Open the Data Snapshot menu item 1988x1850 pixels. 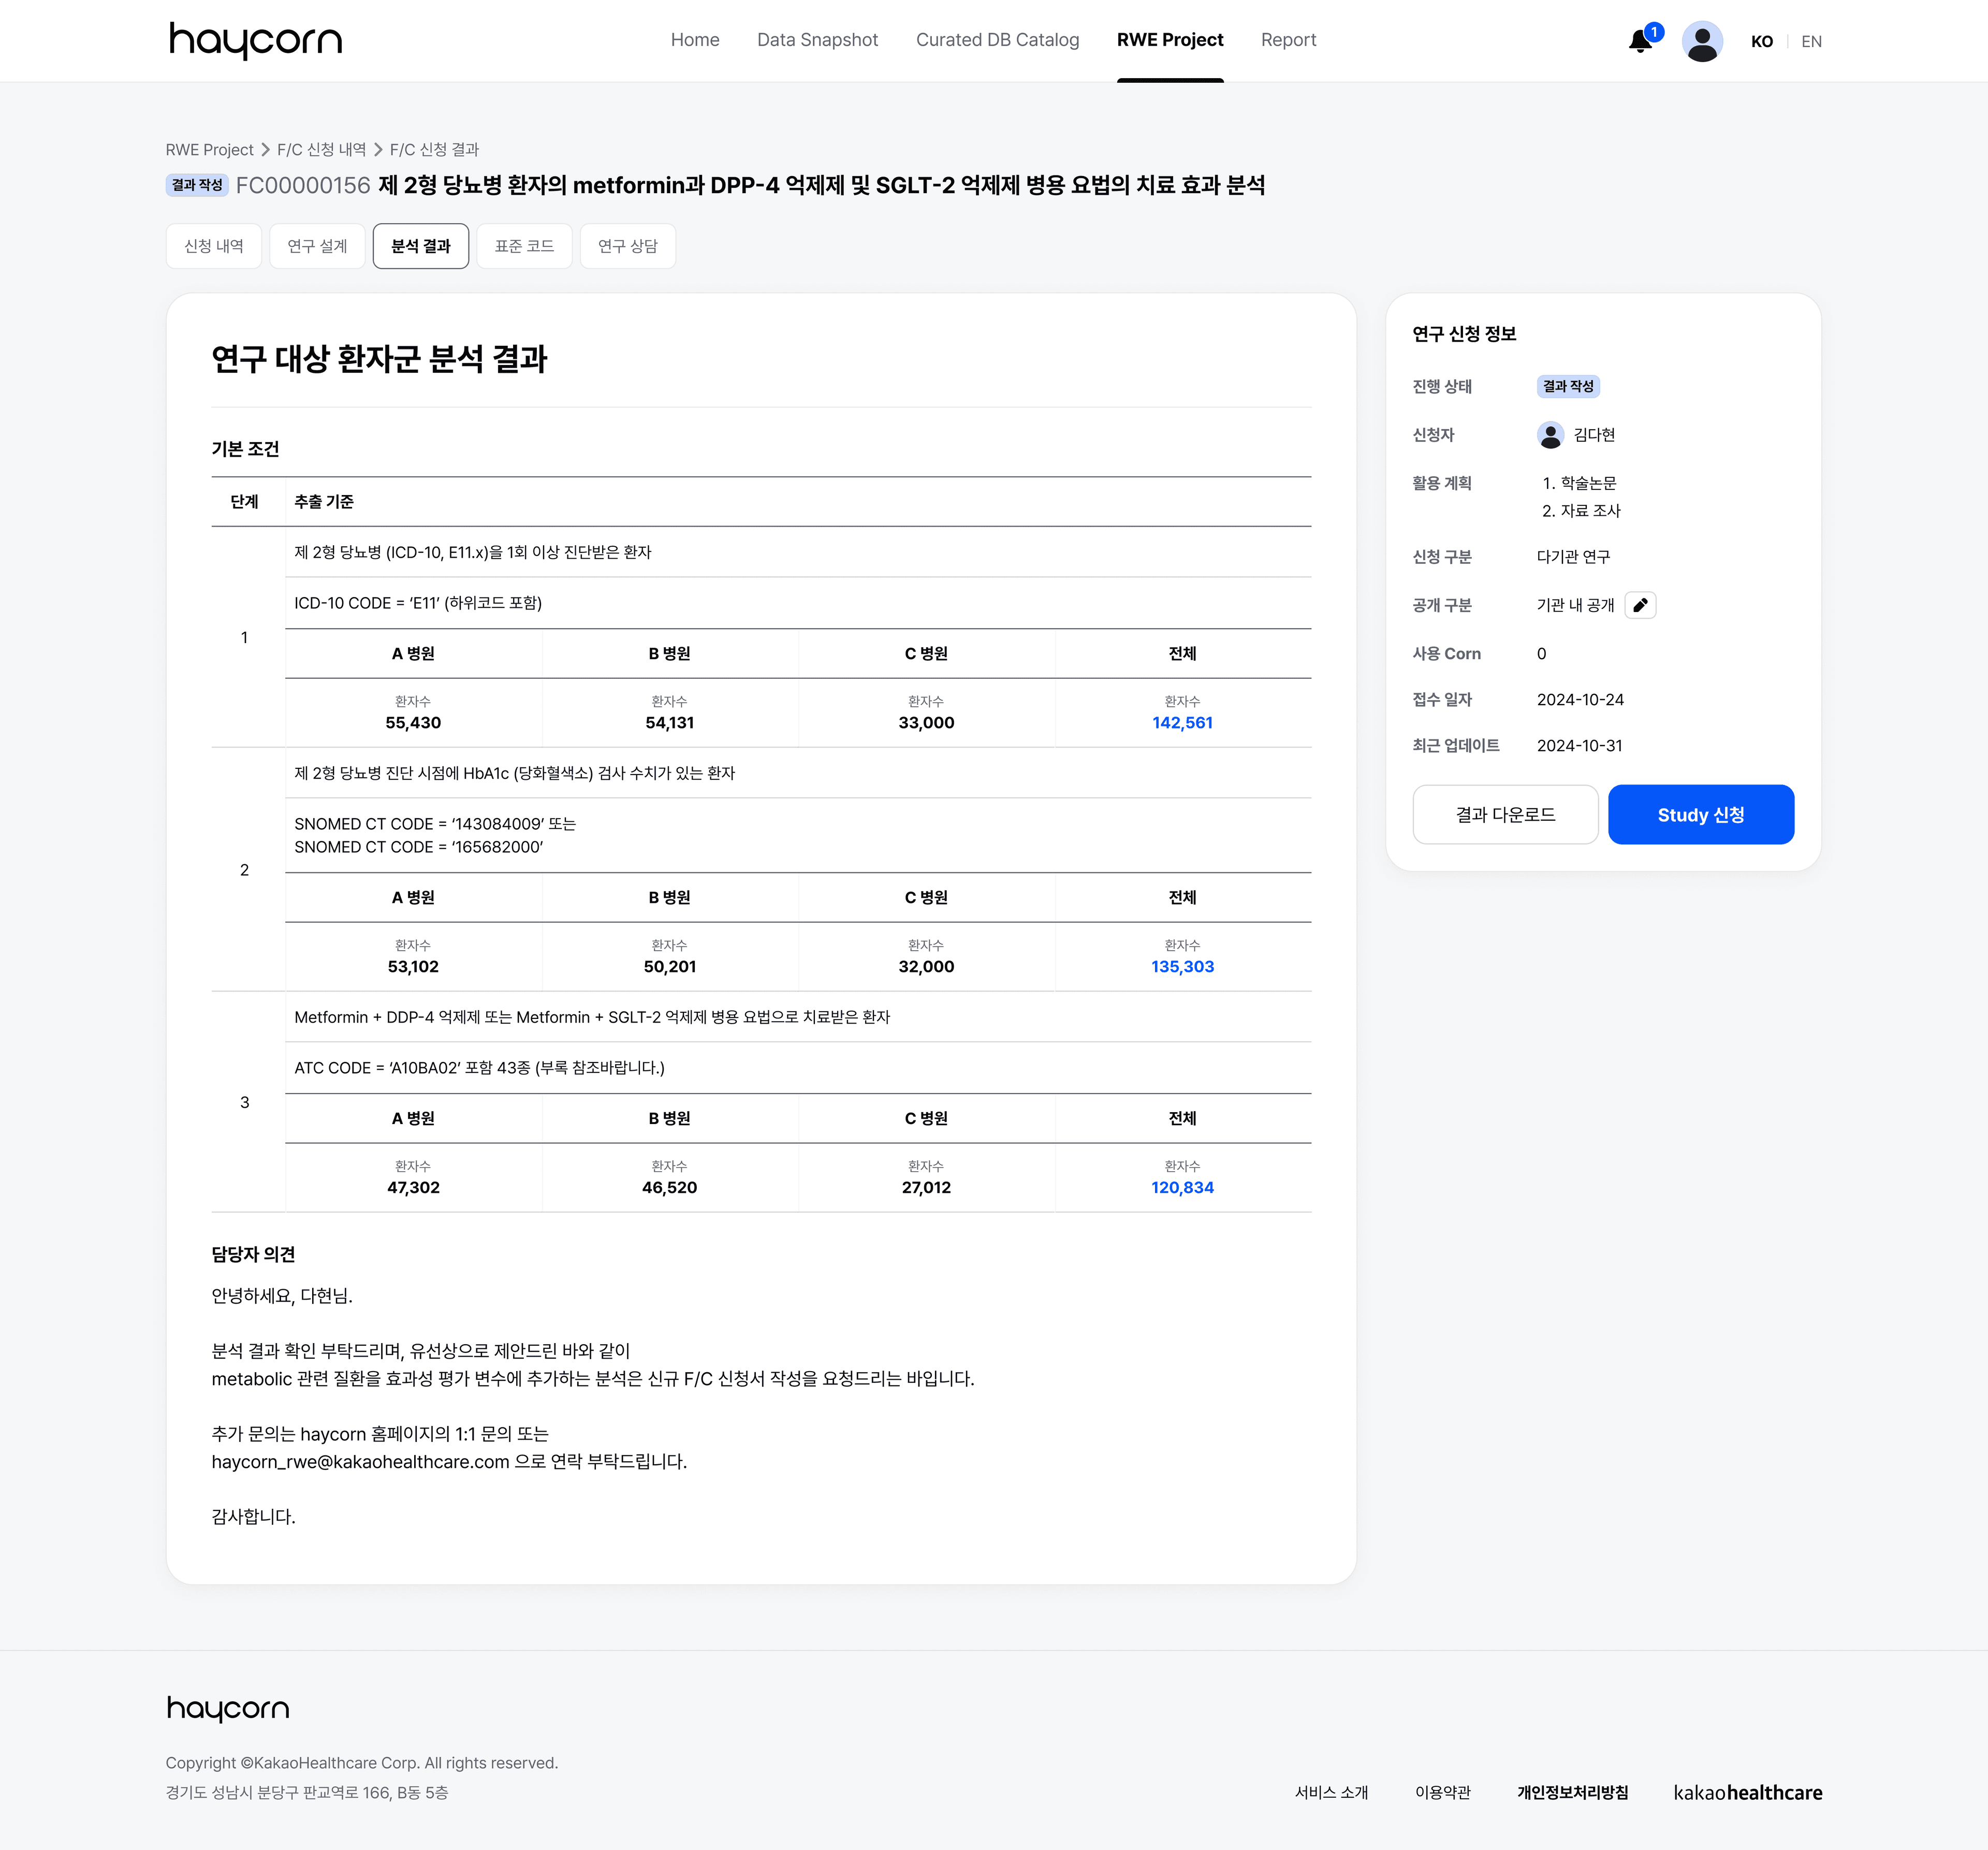click(817, 40)
